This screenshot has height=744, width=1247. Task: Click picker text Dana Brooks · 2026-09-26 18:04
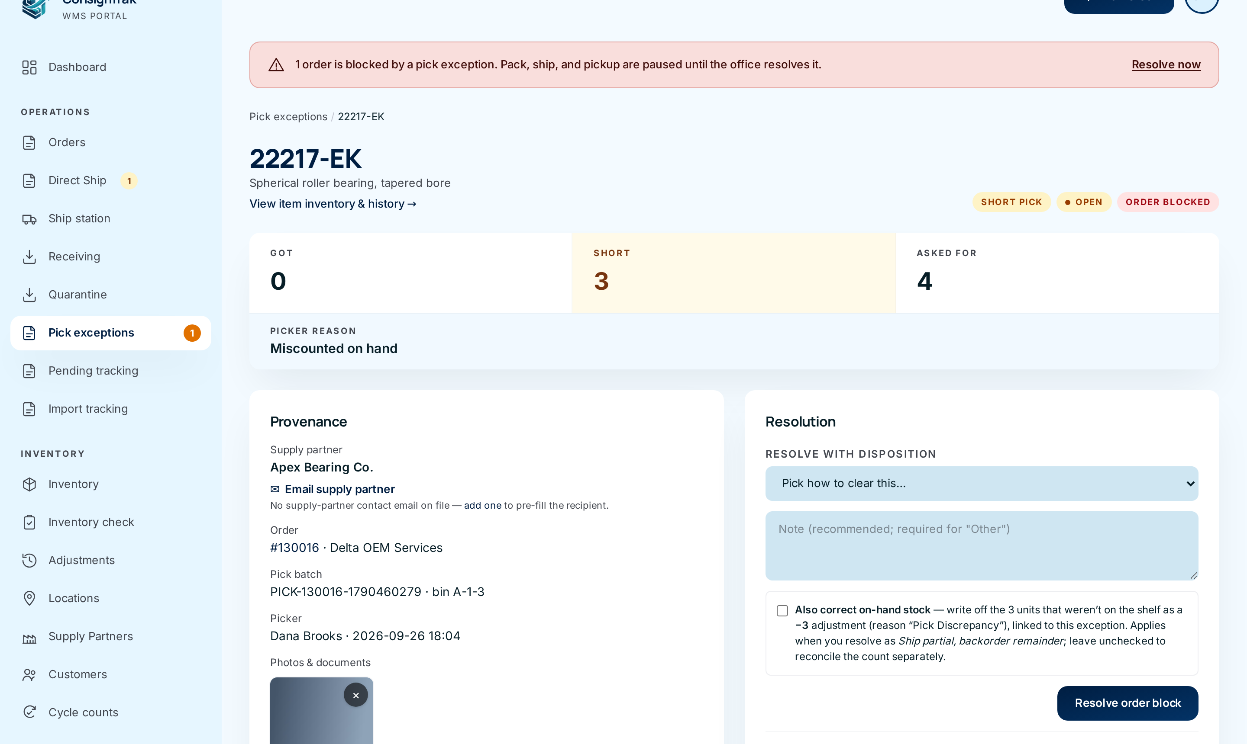(365, 636)
